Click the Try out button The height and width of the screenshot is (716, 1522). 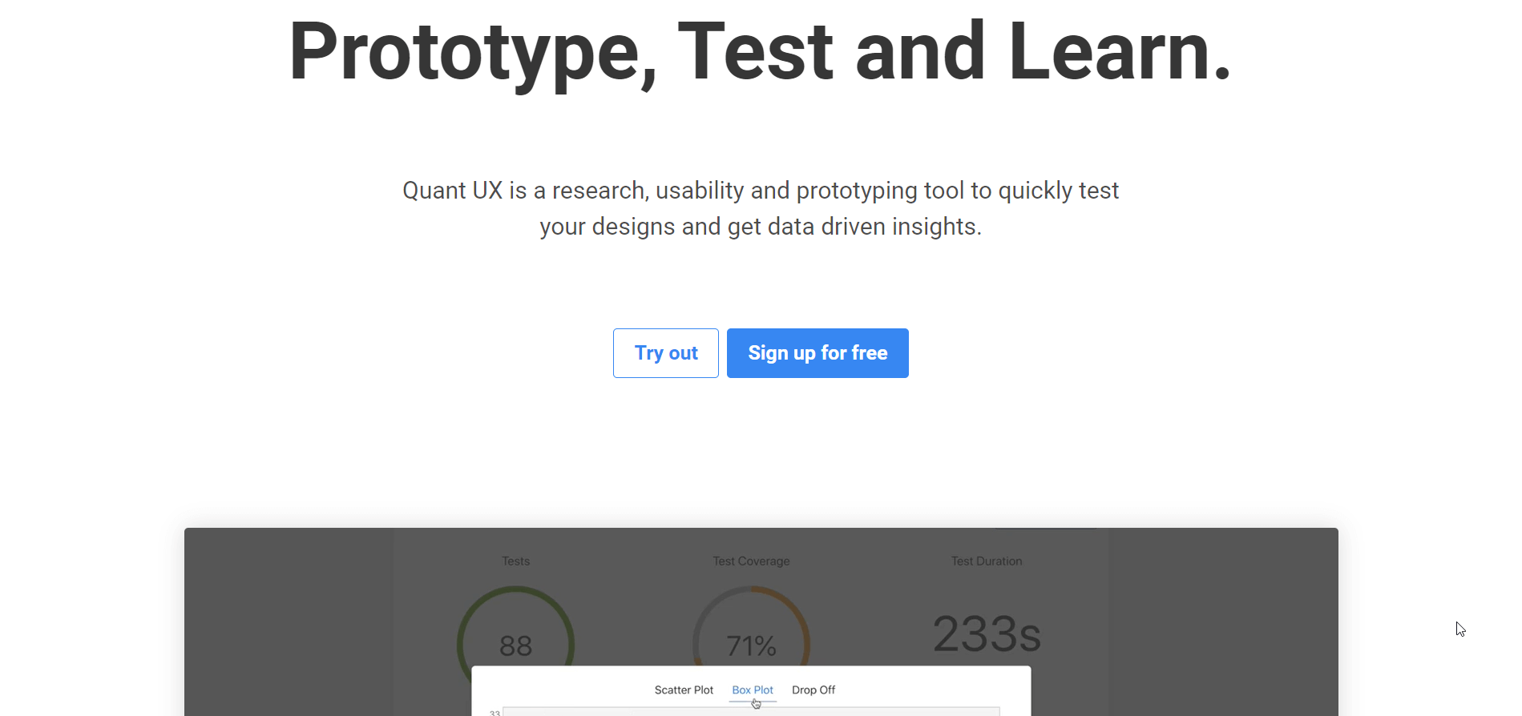click(665, 353)
